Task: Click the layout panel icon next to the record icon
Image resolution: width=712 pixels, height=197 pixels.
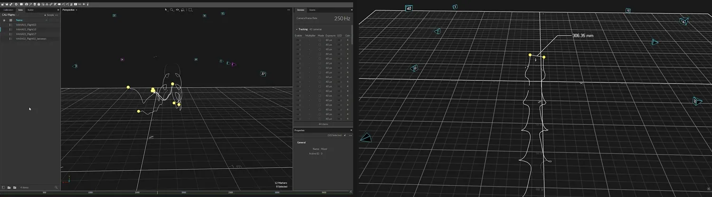Action: click(21, 4)
